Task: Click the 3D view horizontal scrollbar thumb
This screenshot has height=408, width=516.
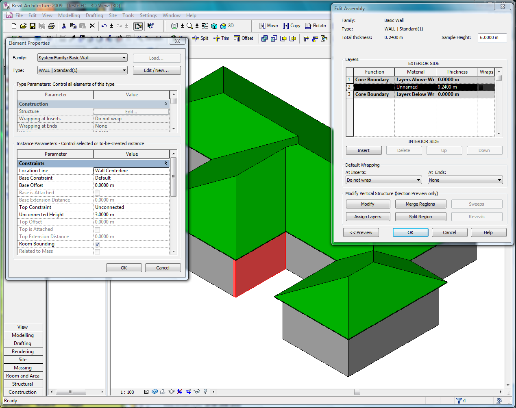Action: 357,392
